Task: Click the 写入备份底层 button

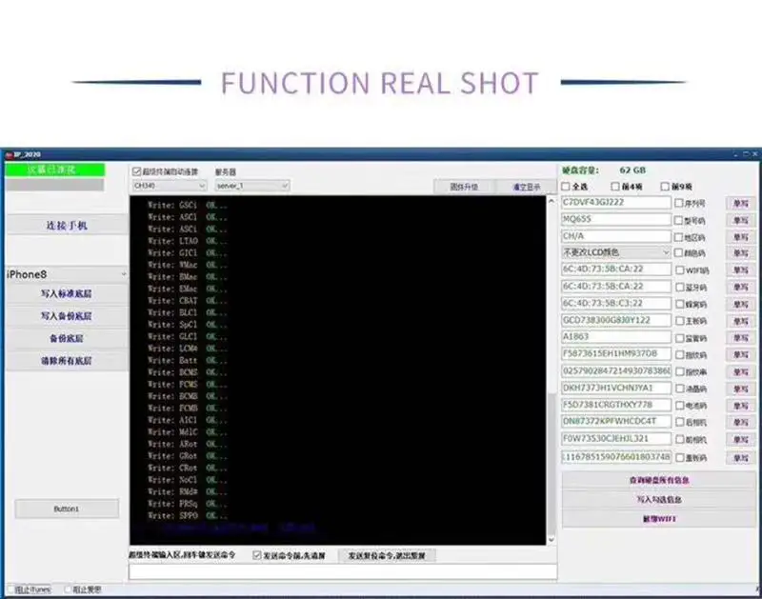Action: click(67, 316)
